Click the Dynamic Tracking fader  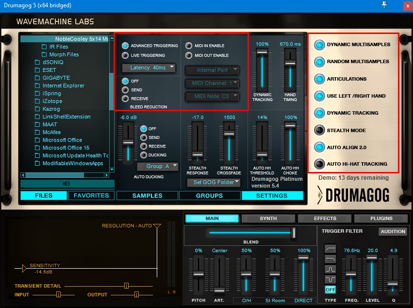click(x=262, y=52)
